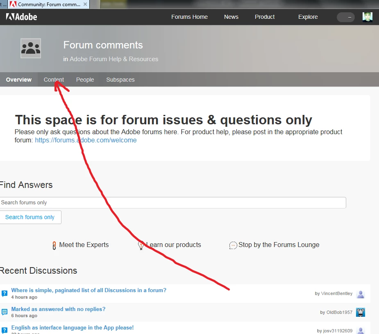Open the News menu item

231,17
